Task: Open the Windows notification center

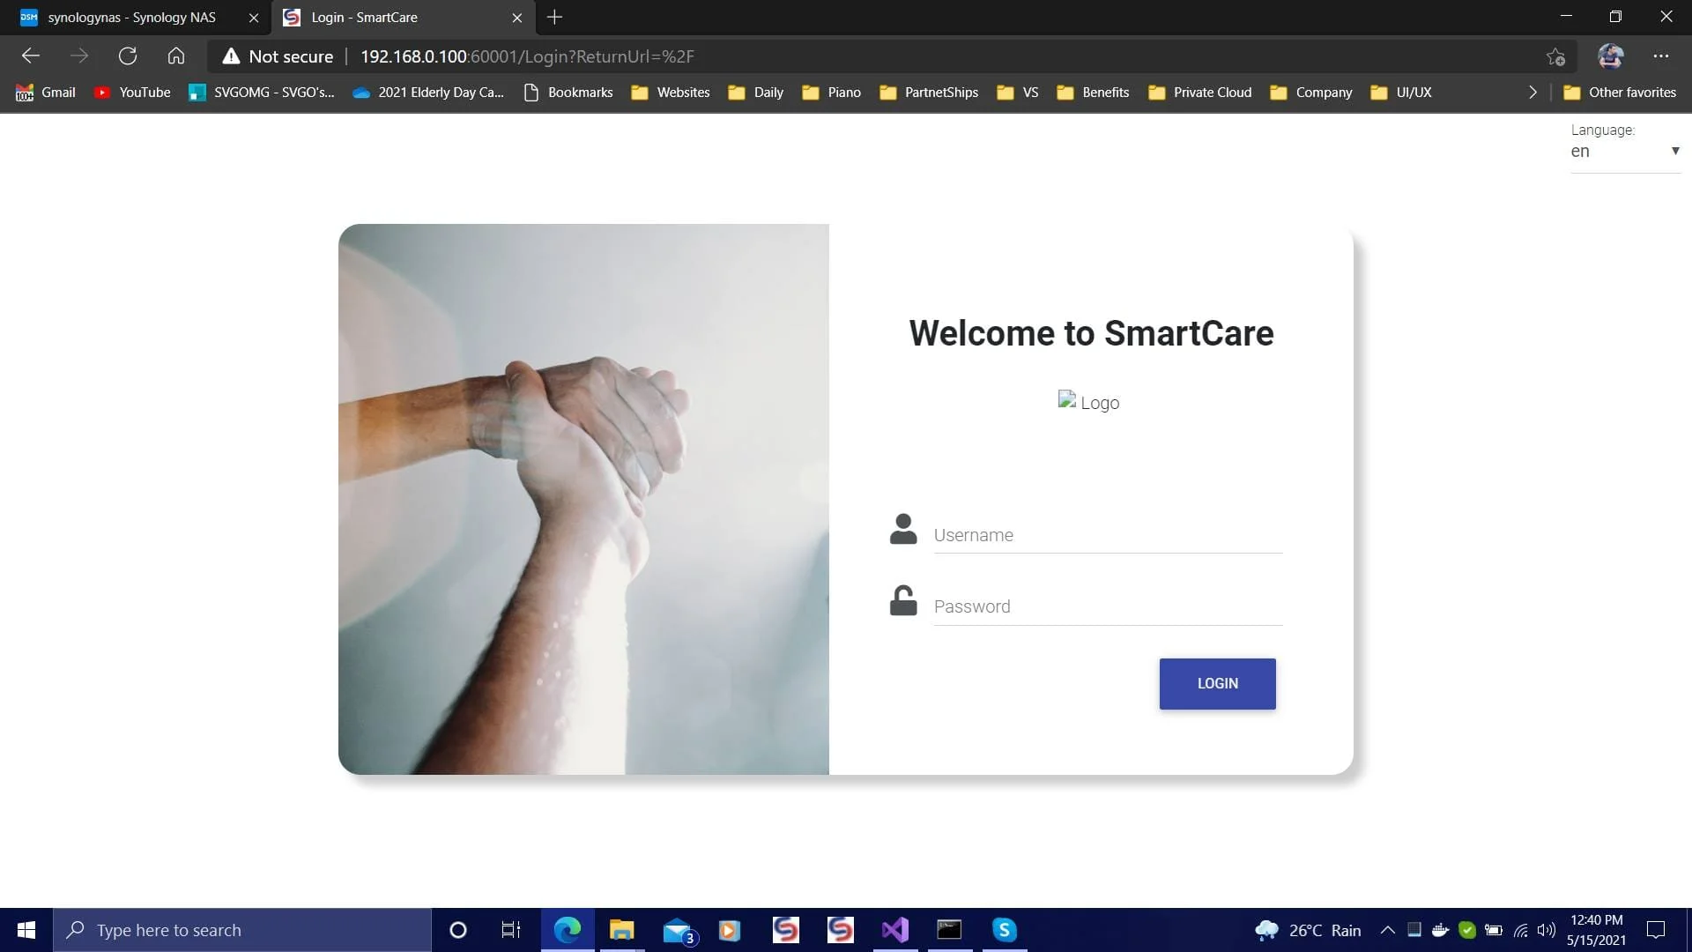Action: [1656, 930]
